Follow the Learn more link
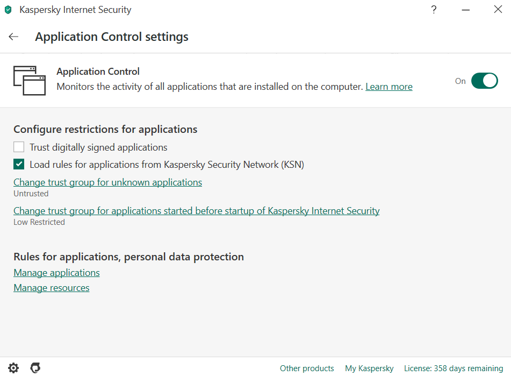 [x=389, y=87]
